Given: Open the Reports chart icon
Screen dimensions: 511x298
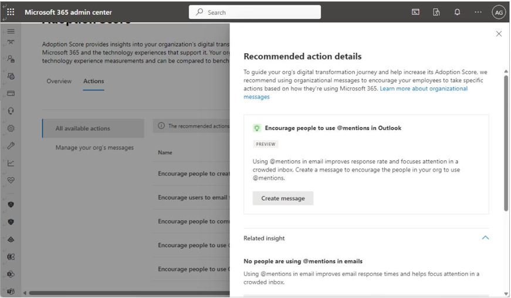Looking at the screenshot, I should pos(11,163).
